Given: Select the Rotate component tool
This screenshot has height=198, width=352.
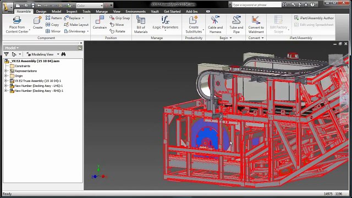Looking at the screenshot, I should [117, 31].
